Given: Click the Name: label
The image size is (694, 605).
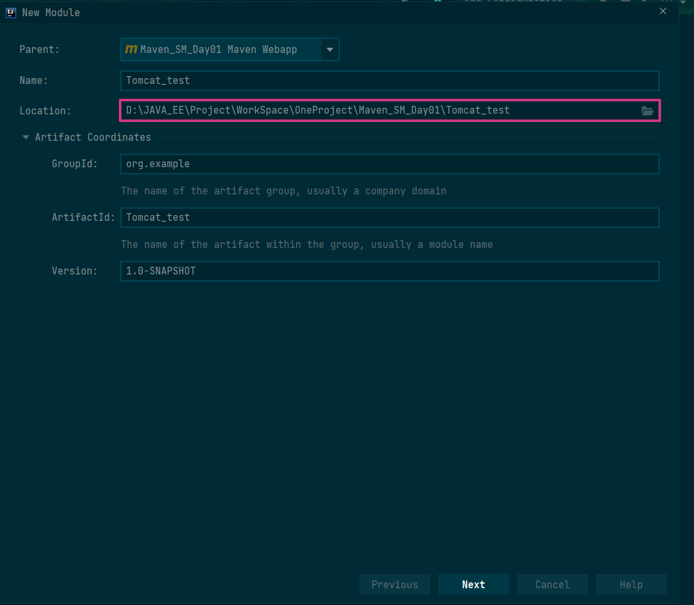Looking at the screenshot, I should click(34, 81).
